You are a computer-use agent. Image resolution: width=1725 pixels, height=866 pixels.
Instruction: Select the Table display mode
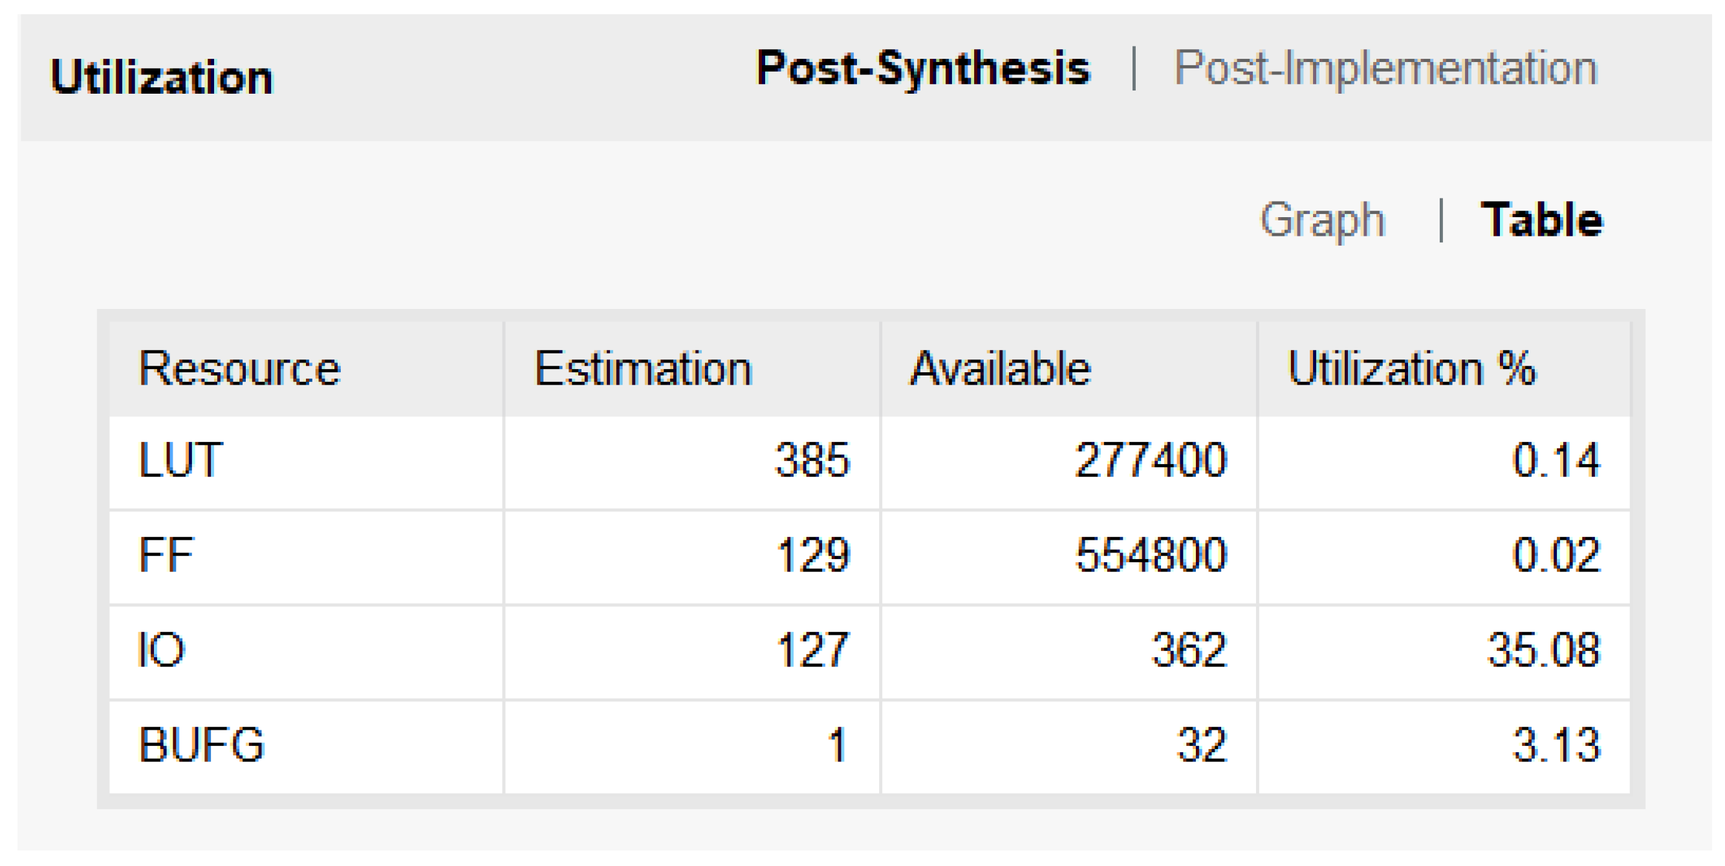click(1541, 220)
